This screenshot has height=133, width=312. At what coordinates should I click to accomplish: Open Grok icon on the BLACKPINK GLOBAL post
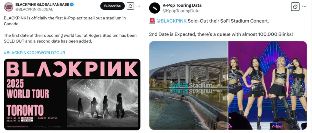tap(130, 6)
